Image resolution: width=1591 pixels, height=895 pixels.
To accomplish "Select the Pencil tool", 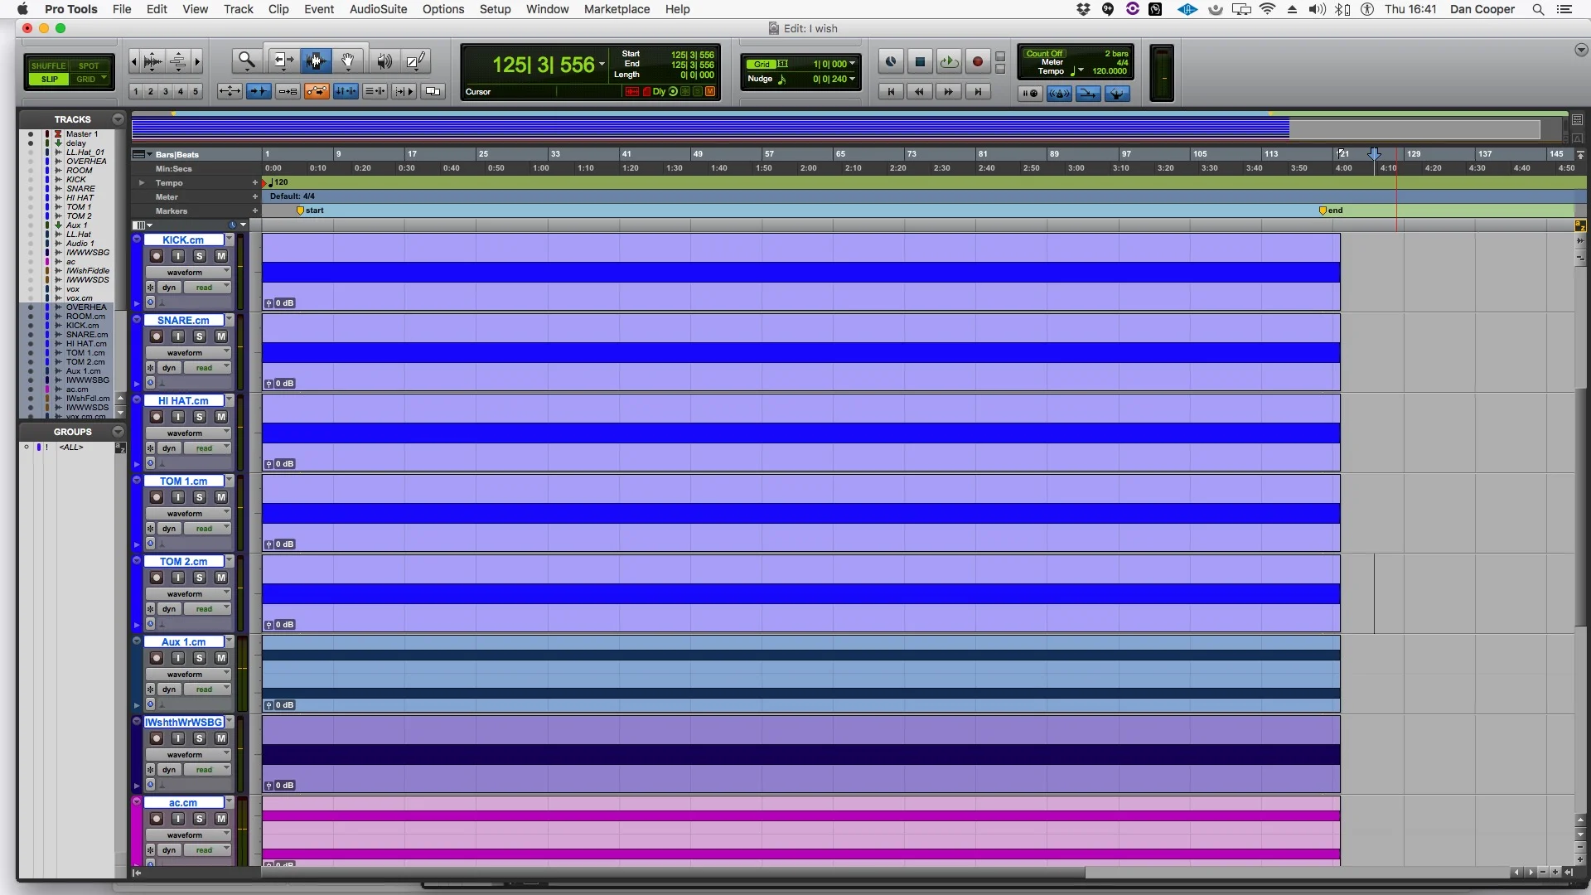I will pos(416,60).
